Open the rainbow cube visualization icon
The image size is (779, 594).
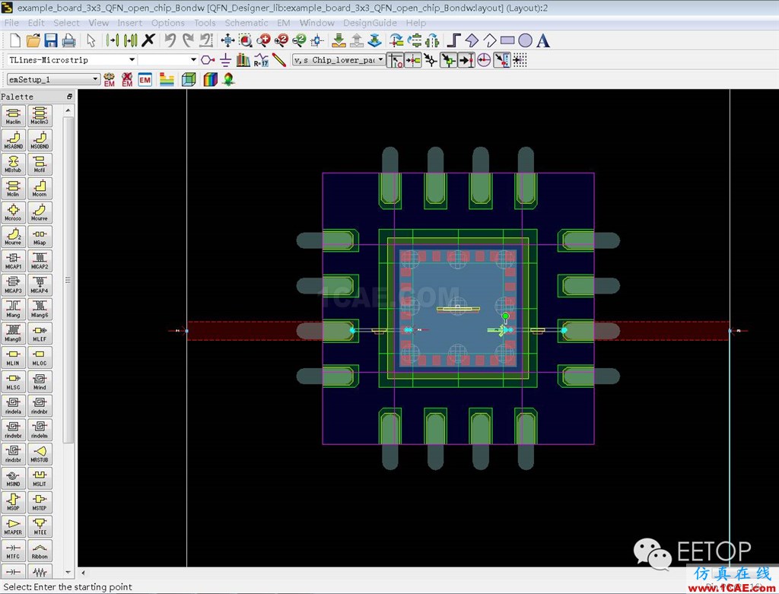coord(211,79)
